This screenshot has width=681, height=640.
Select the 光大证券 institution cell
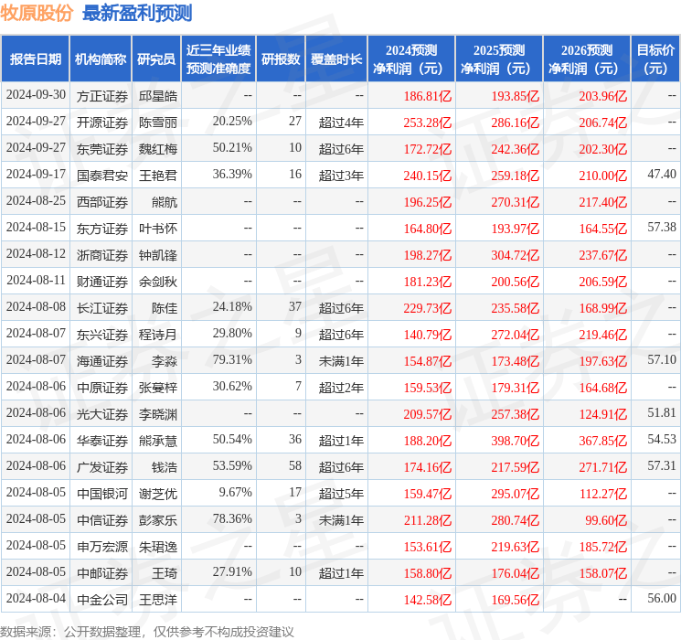pos(102,414)
